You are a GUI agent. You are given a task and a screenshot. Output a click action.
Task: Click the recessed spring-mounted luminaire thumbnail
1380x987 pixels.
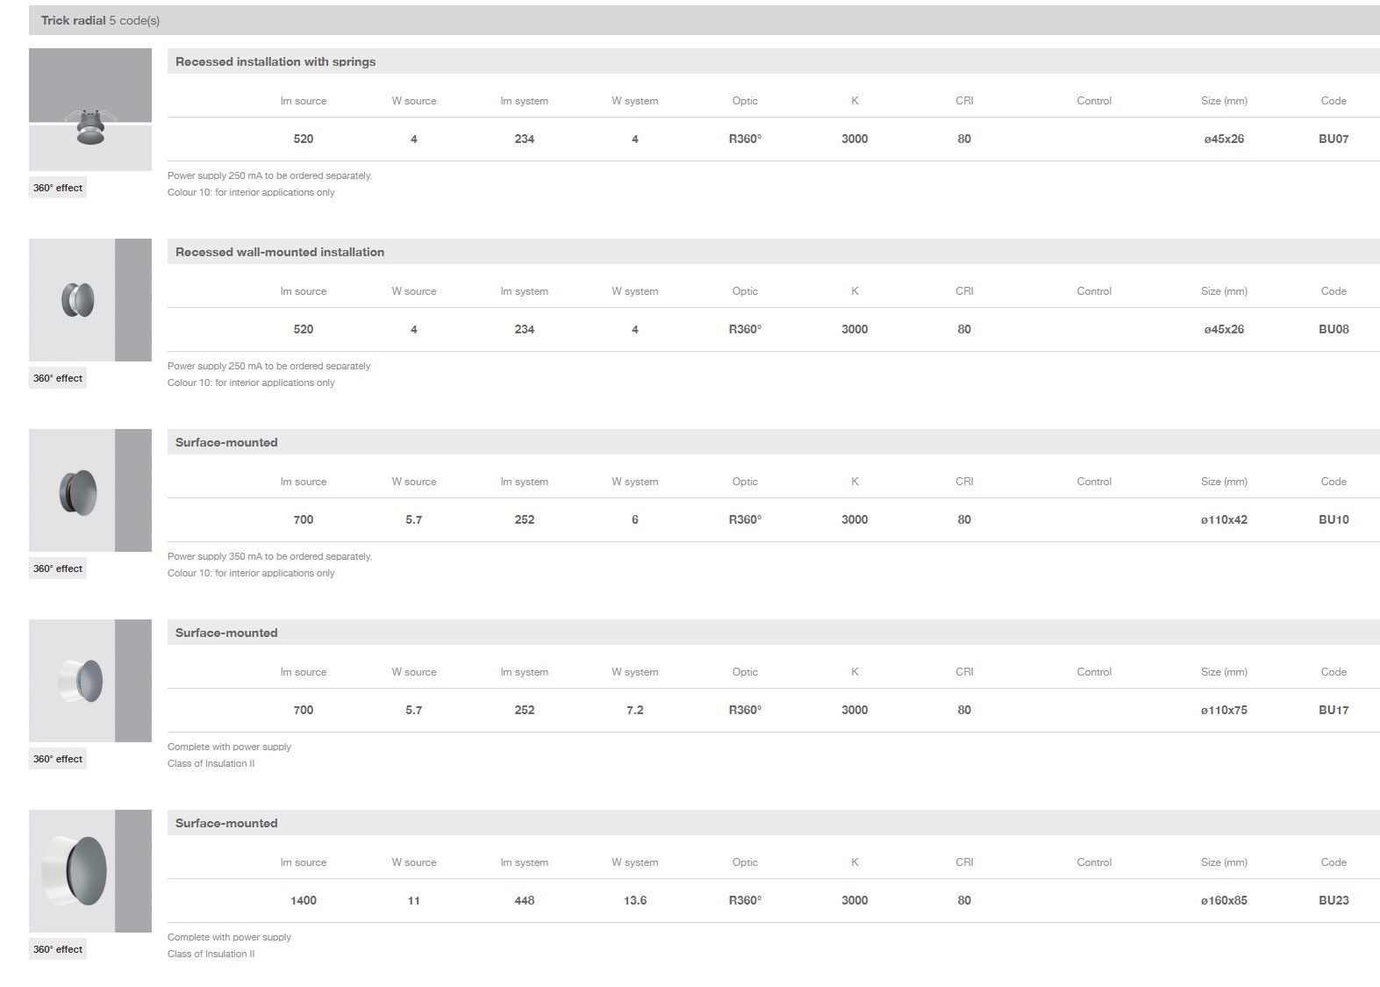[89, 110]
